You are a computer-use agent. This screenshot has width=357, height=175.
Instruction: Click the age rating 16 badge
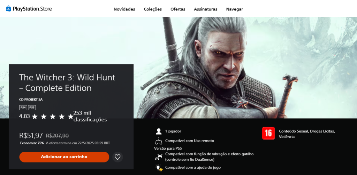coord(268,133)
